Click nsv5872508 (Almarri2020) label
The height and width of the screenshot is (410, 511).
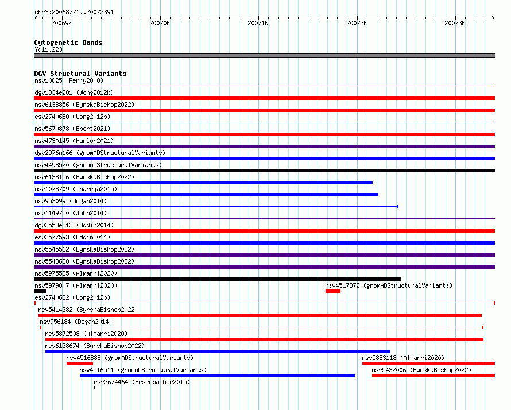(86, 334)
